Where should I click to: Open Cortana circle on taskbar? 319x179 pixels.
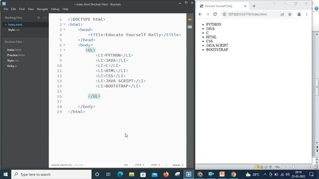click(x=97, y=175)
